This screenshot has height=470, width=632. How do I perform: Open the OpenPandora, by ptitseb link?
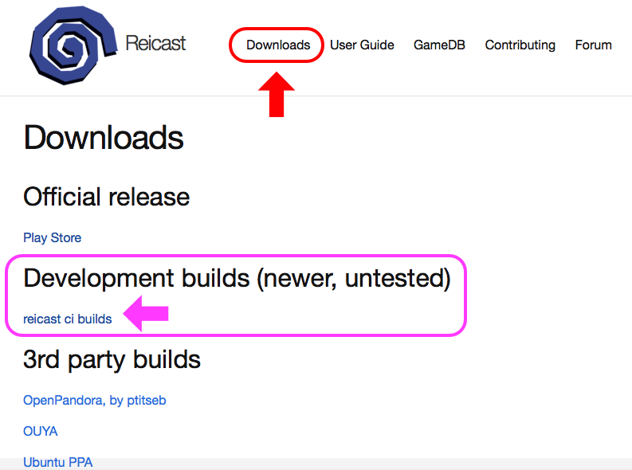(x=94, y=400)
